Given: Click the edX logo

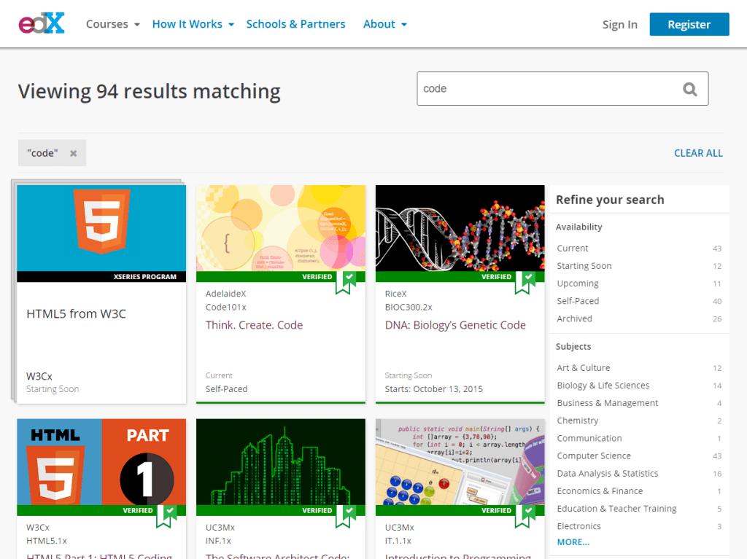Looking at the screenshot, I should point(42,23).
